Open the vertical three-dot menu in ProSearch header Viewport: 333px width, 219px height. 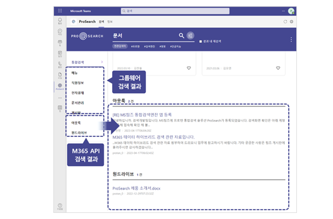click(x=291, y=39)
